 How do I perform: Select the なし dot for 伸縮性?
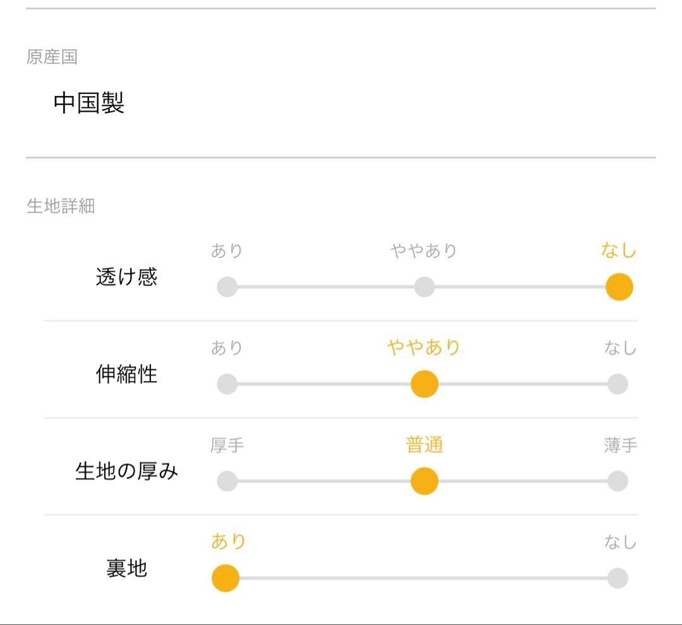[618, 384]
